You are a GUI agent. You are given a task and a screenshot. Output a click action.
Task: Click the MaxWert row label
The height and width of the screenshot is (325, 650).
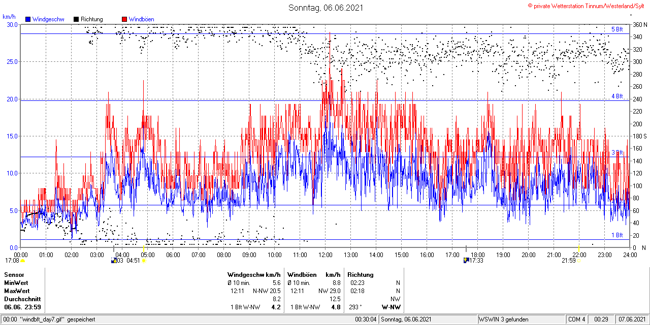[x=17, y=291]
